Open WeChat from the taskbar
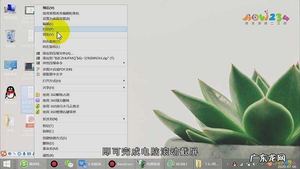Screen dimensions: 300x169 click(69, 164)
